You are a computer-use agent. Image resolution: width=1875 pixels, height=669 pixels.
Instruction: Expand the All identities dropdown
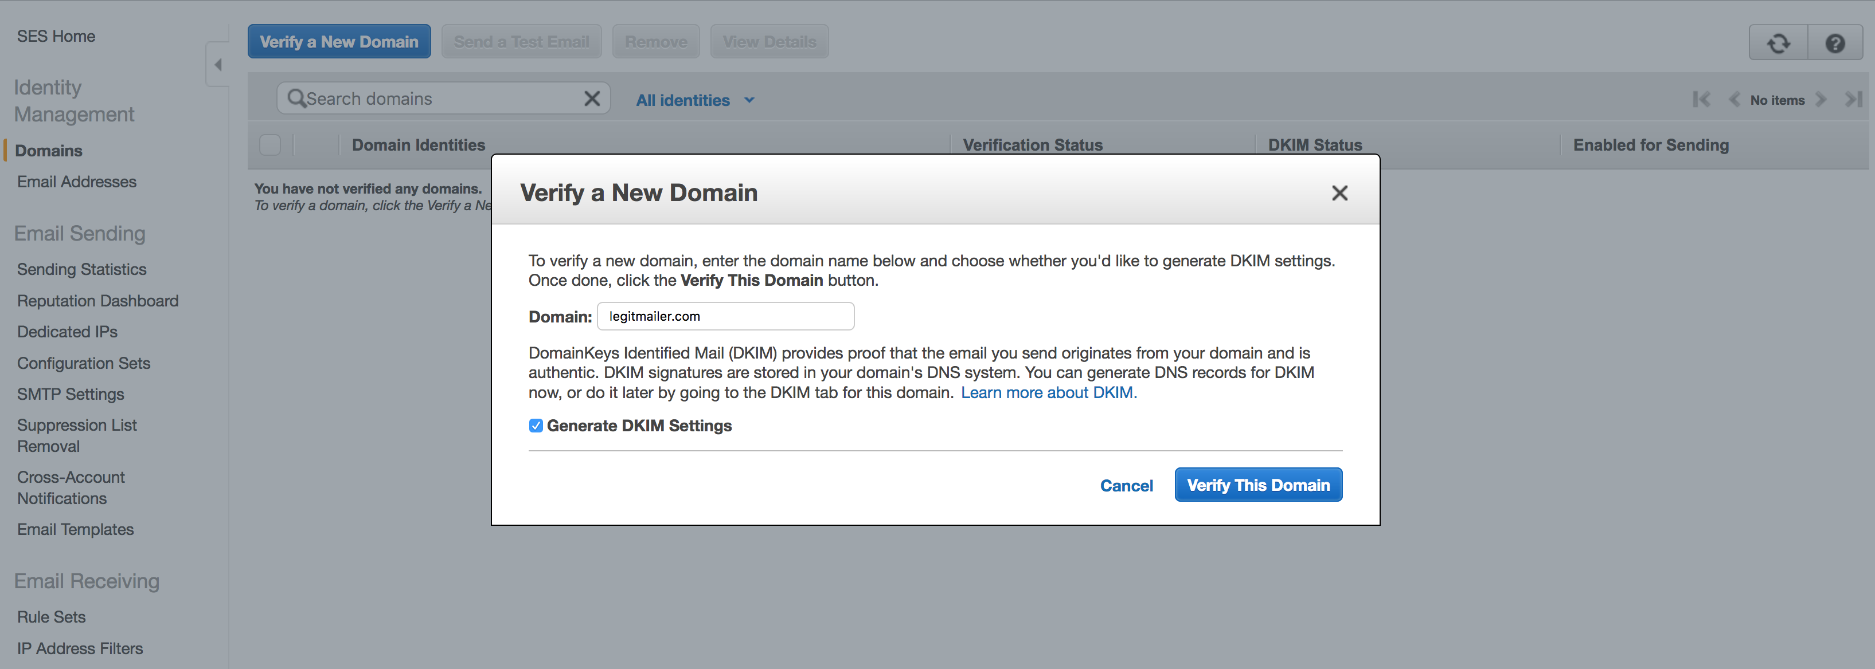coord(695,100)
